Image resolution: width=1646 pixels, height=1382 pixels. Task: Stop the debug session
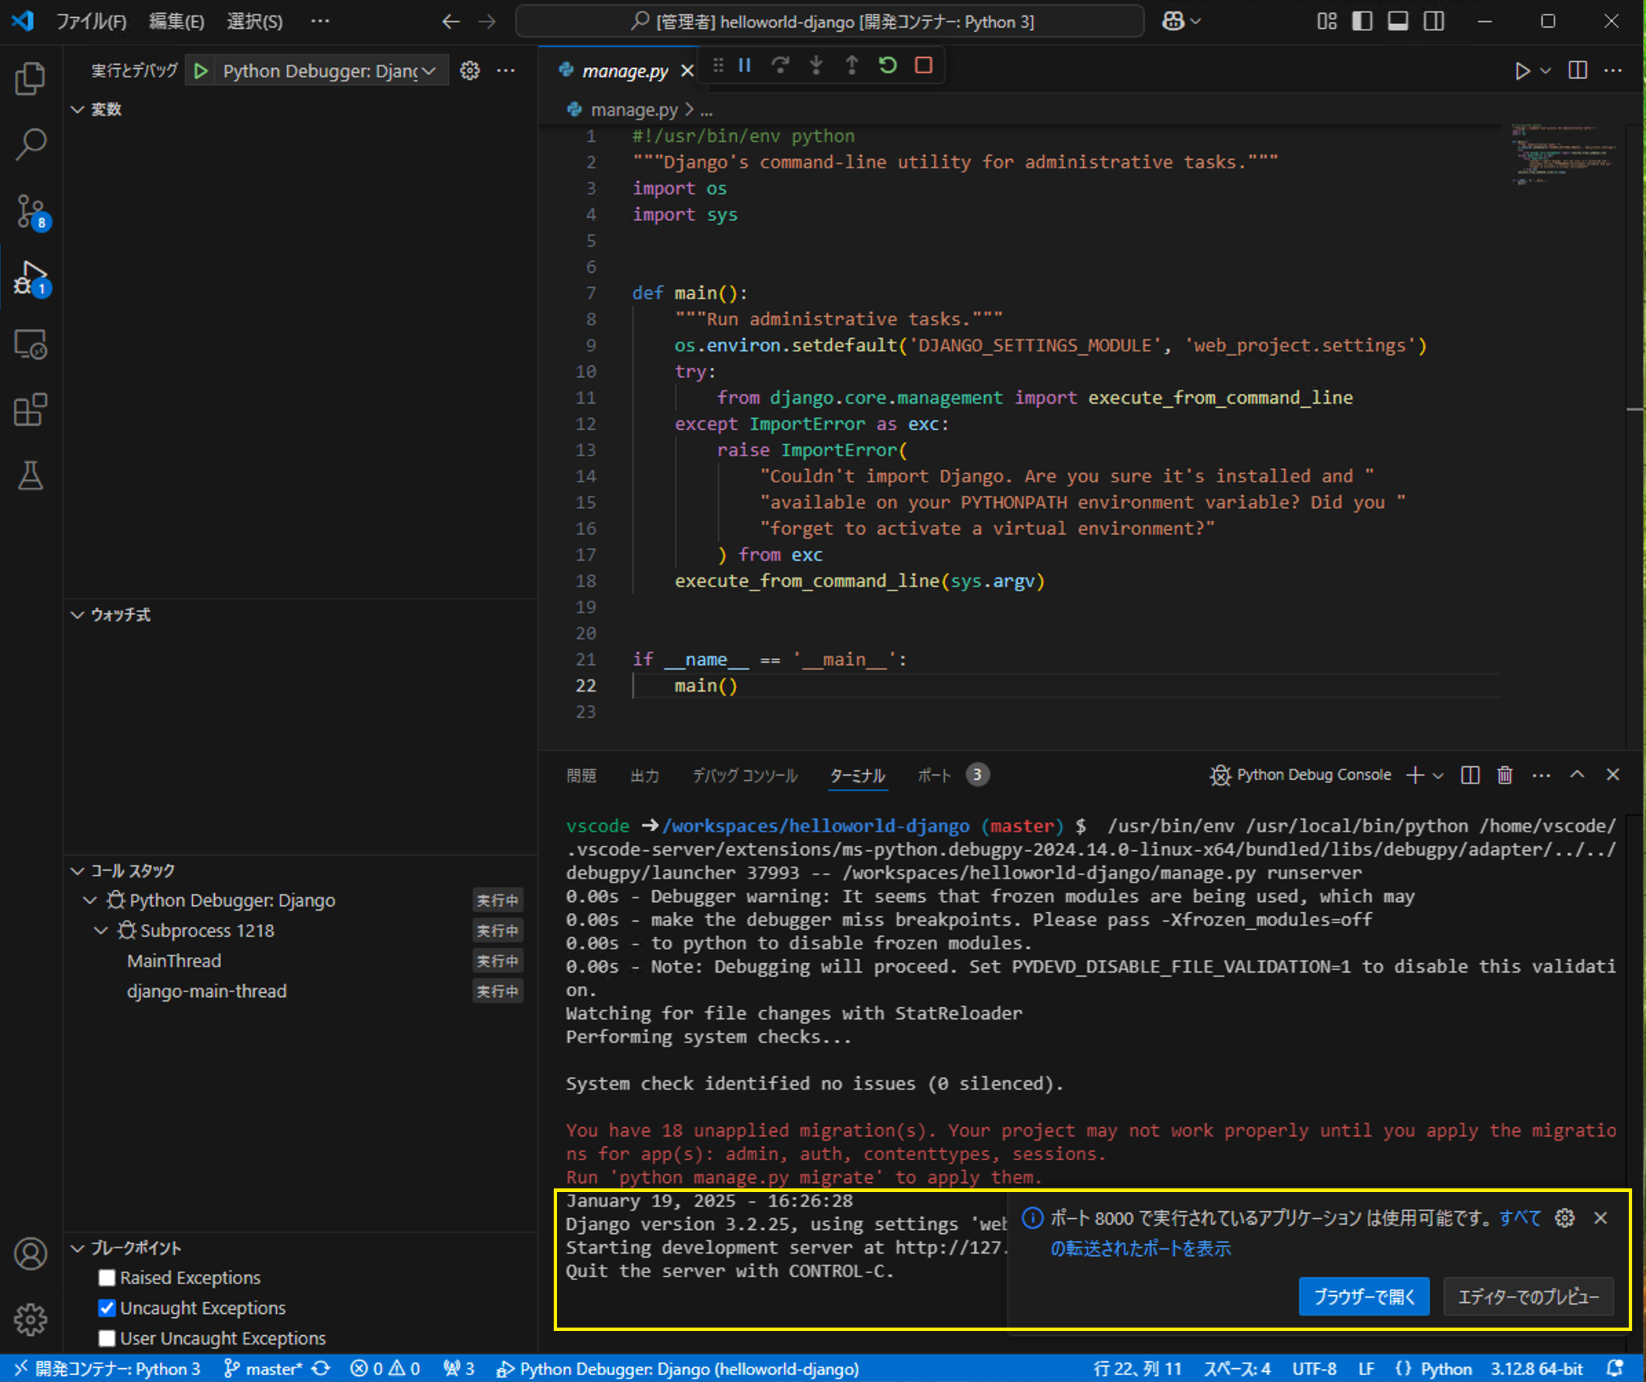[924, 66]
